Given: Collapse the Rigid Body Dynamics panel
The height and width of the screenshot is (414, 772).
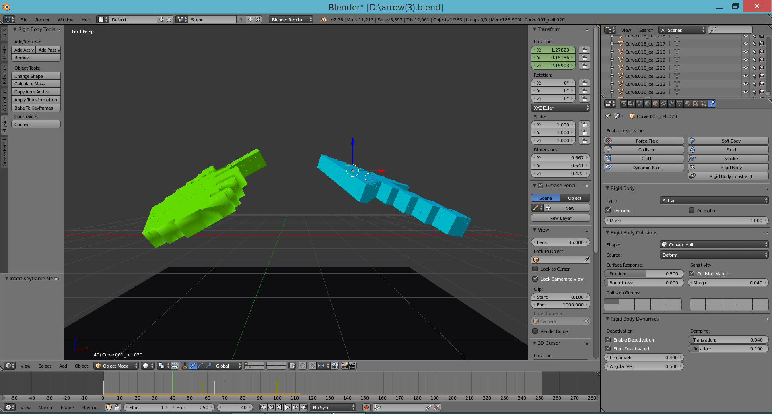Looking at the screenshot, I should 608,319.
